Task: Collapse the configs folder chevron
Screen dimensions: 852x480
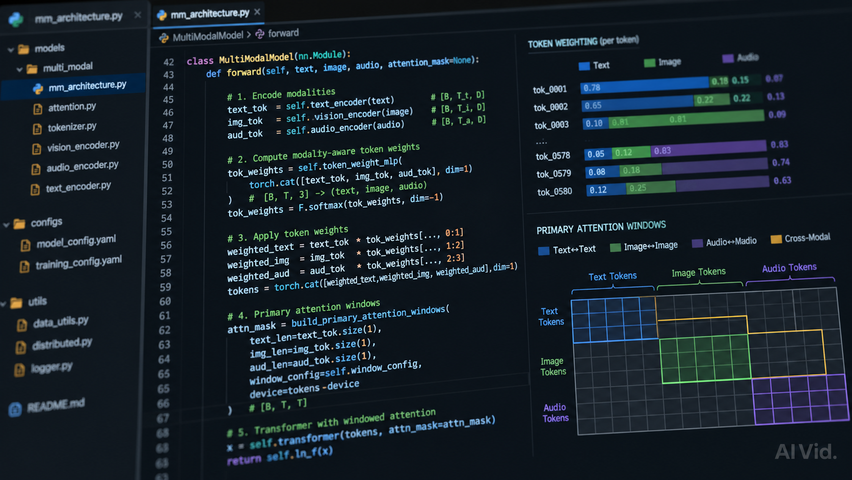Action: [x=7, y=224]
